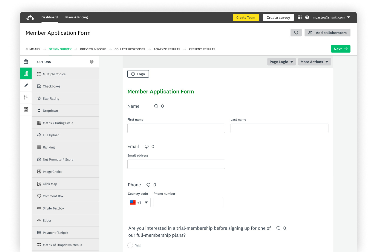Open the paintbrush Style icon
Image resolution: width=377 pixels, height=252 pixels.
click(26, 86)
